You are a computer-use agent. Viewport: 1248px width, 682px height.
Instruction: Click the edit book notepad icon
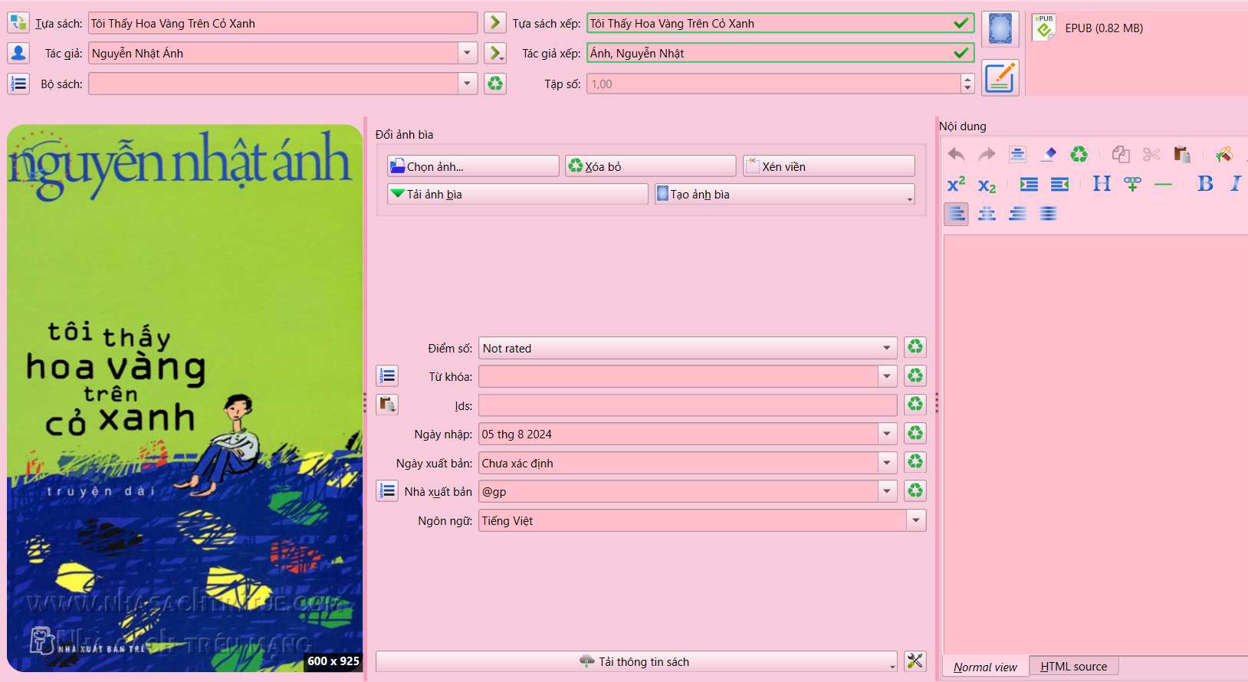[1000, 77]
